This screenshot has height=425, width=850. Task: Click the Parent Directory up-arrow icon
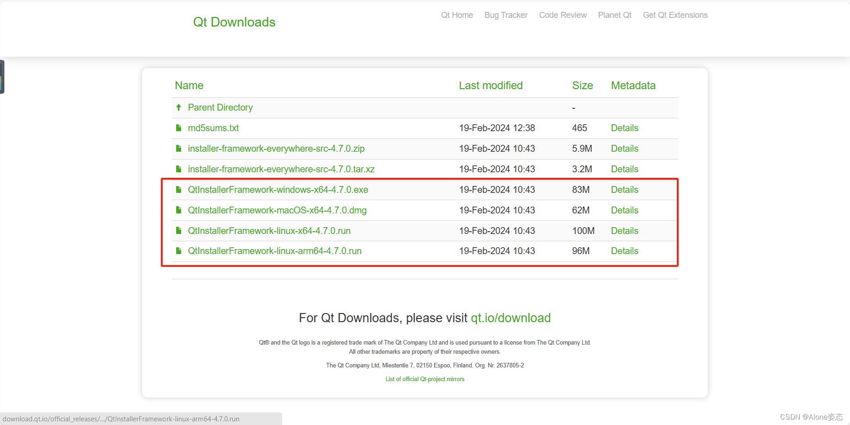point(179,107)
